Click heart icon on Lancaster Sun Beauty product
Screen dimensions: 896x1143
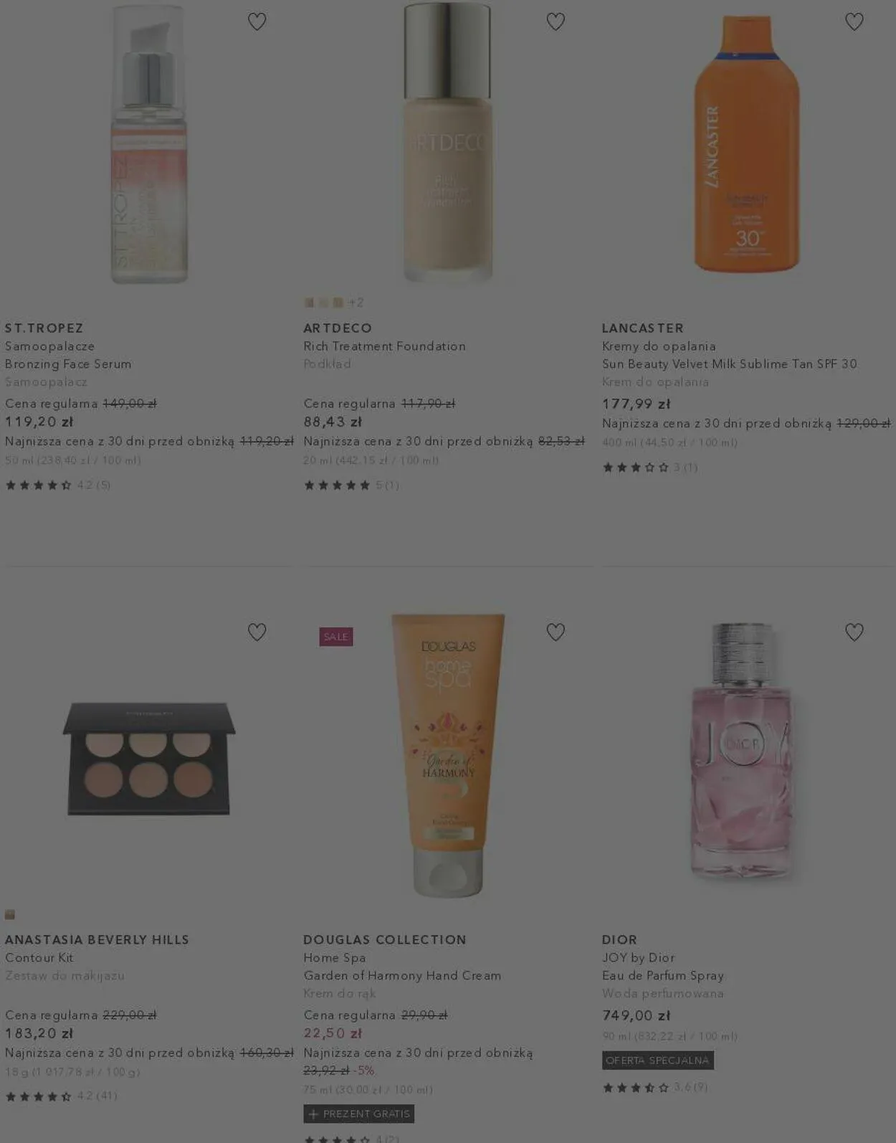(x=854, y=22)
